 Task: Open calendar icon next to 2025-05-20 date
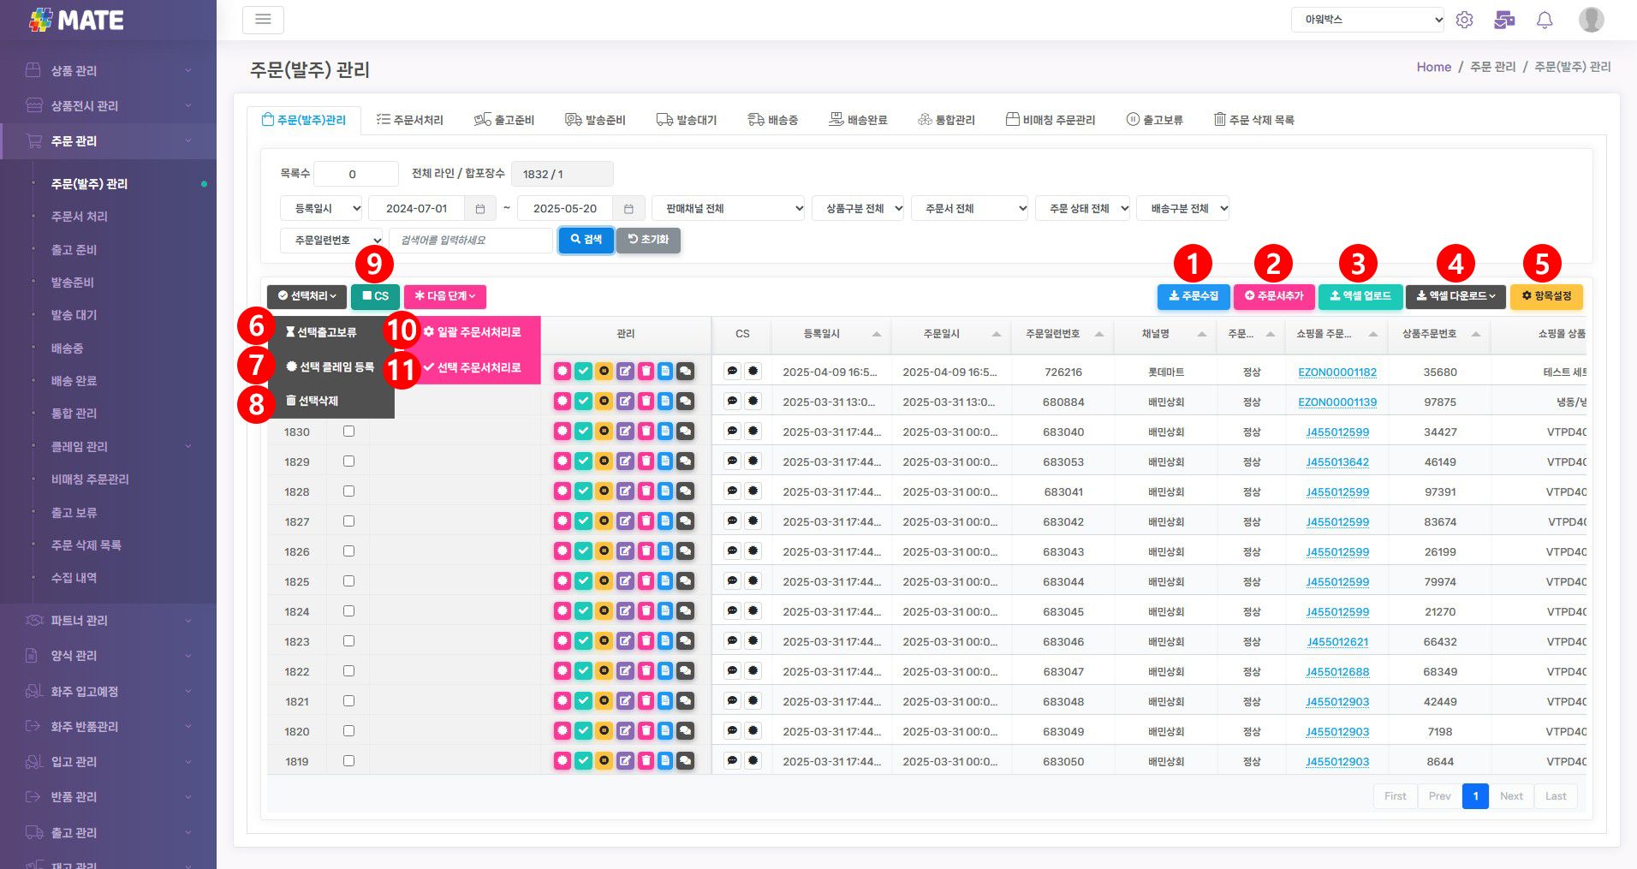628,208
